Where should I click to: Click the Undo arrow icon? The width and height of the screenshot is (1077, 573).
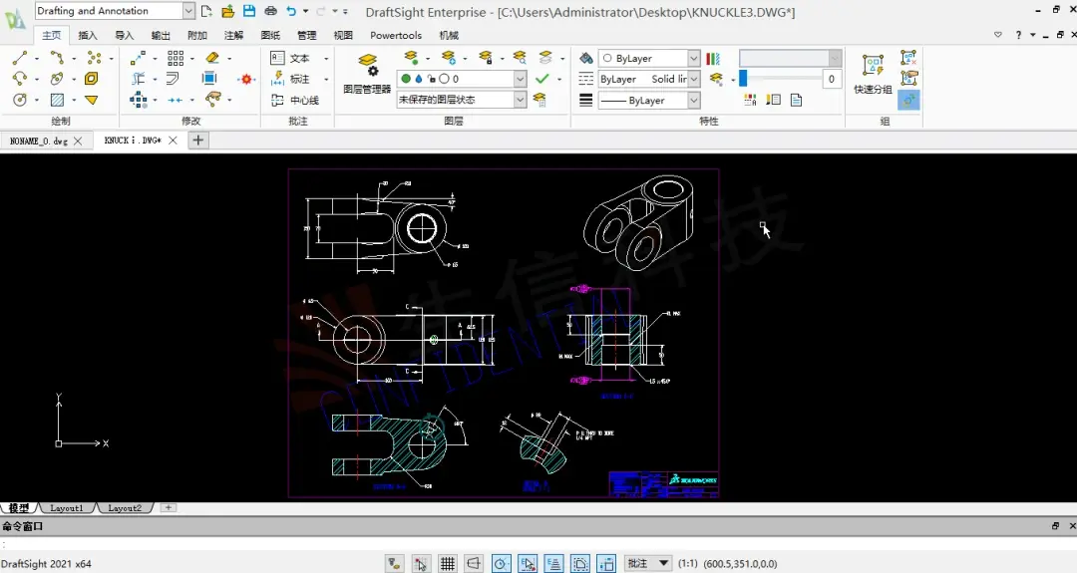pos(291,11)
